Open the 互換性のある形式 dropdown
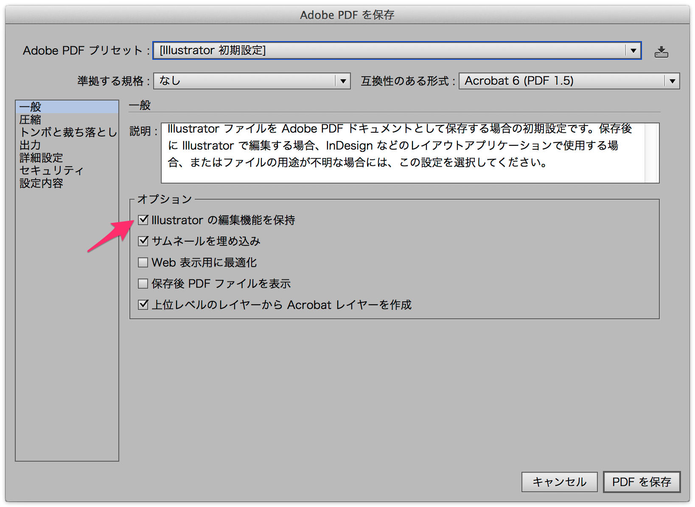 [569, 81]
